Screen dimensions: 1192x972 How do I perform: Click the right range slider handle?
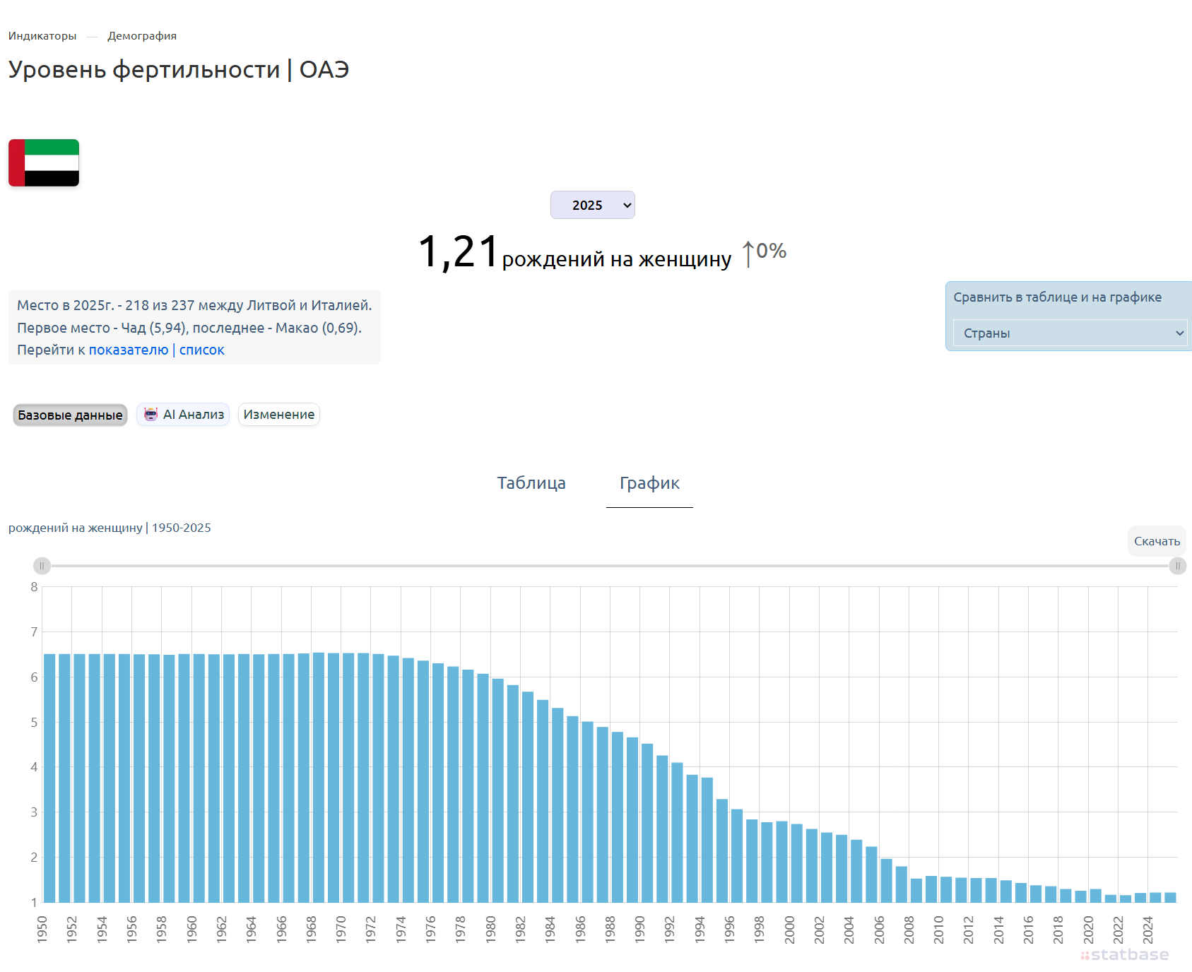(1178, 566)
